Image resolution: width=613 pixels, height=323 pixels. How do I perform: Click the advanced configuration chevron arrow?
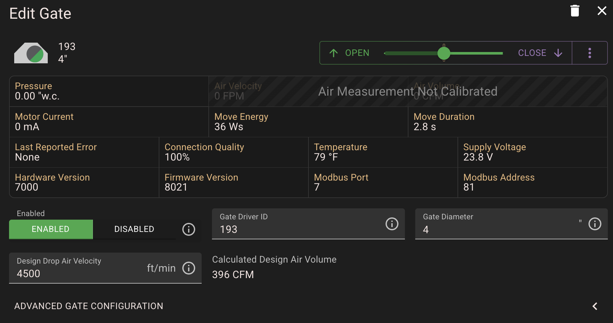tap(595, 306)
